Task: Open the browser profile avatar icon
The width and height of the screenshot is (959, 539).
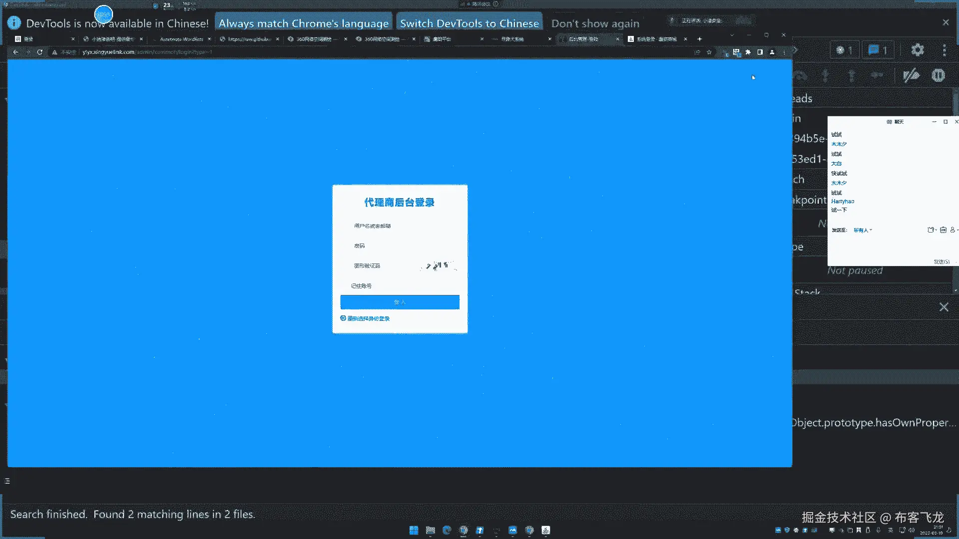Action: tap(772, 52)
